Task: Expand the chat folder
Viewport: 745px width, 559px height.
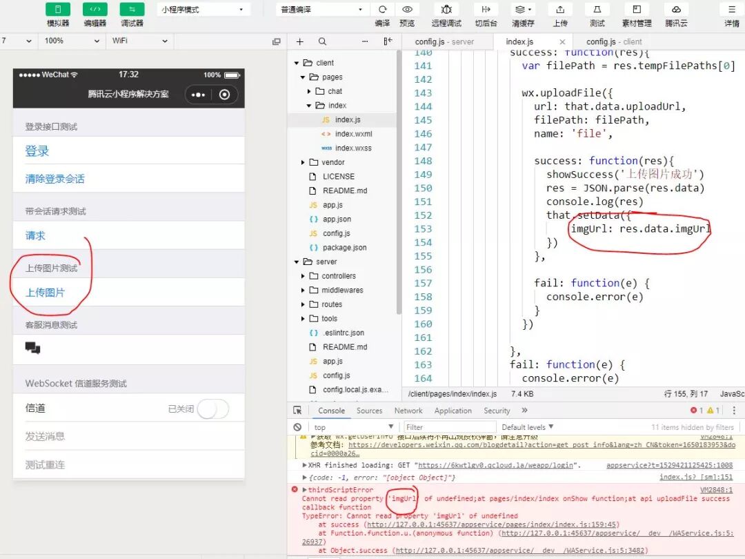Action: click(x=309, y=91)
